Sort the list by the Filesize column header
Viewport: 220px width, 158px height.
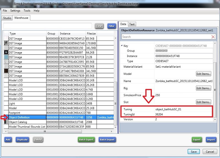click(91, 34)
